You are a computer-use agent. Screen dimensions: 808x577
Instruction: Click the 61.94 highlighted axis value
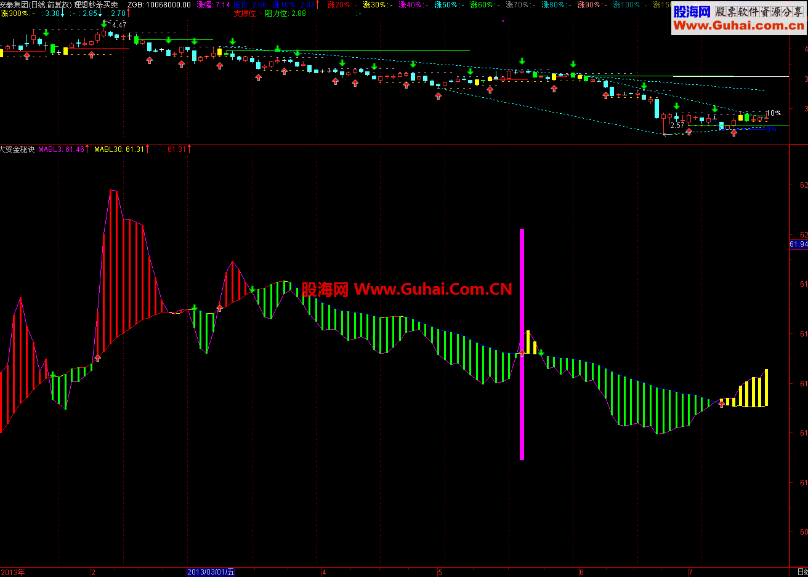tap(799, 244)
